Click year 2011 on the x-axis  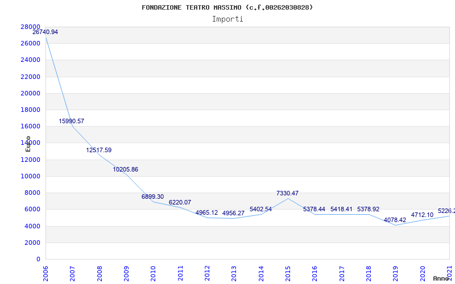point(180,273)
